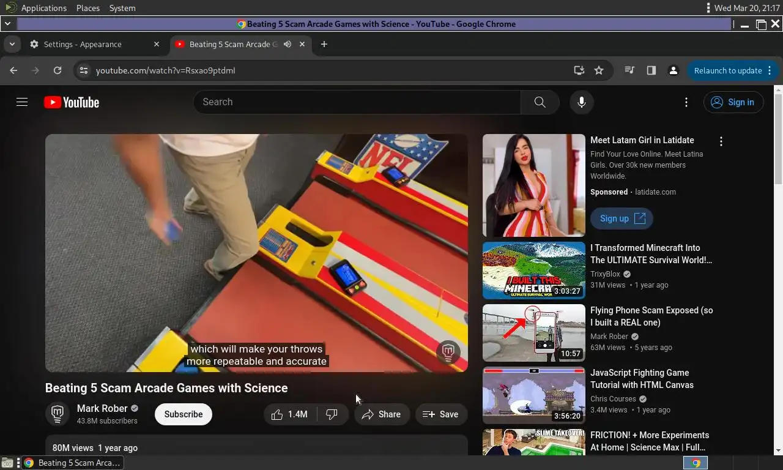Viewport: 783px width, 470px height.
Task: Click Relaunch to update button
Action: pos(728,70)
